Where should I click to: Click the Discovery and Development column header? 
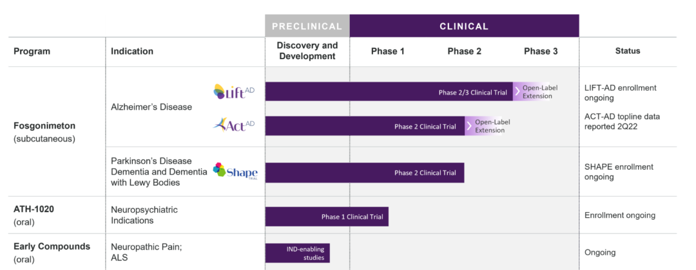pos(307,51)
